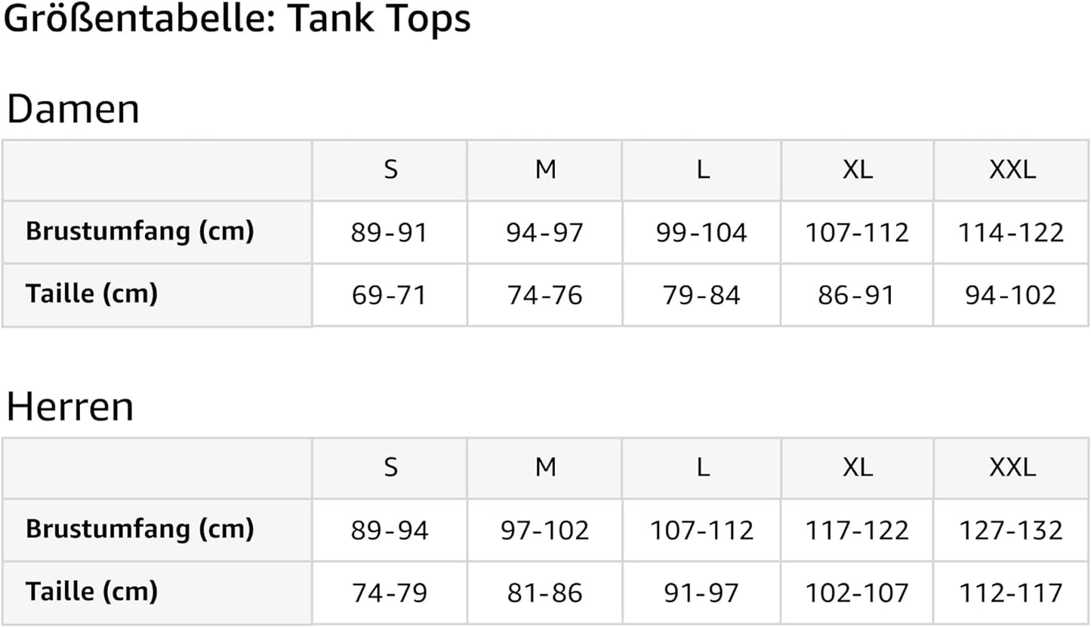1091x627 pixels.
Task: Click the M column header in Damen table
Action: pyautogui.click(x=545, y=170)
